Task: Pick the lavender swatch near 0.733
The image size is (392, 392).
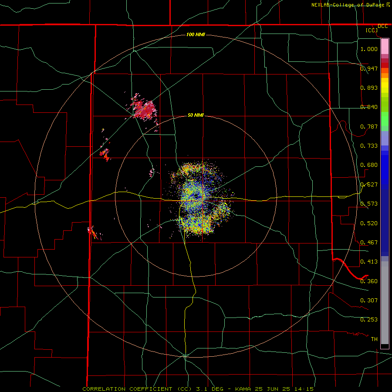Action: tap(385, 139)
